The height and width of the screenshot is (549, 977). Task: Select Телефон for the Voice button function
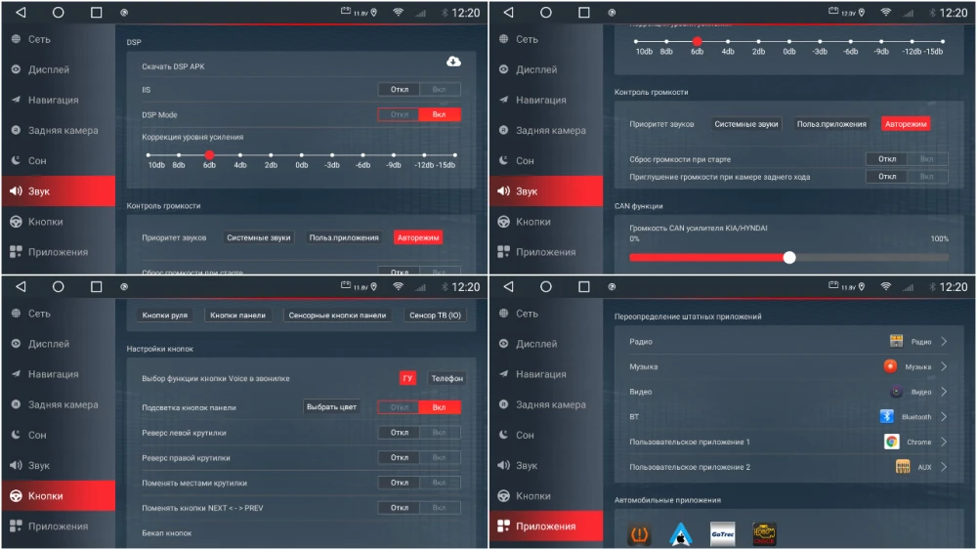click(446, 378)
